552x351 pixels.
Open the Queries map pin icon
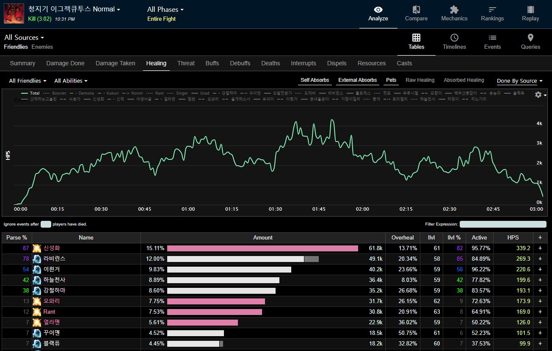click(530, 38)
